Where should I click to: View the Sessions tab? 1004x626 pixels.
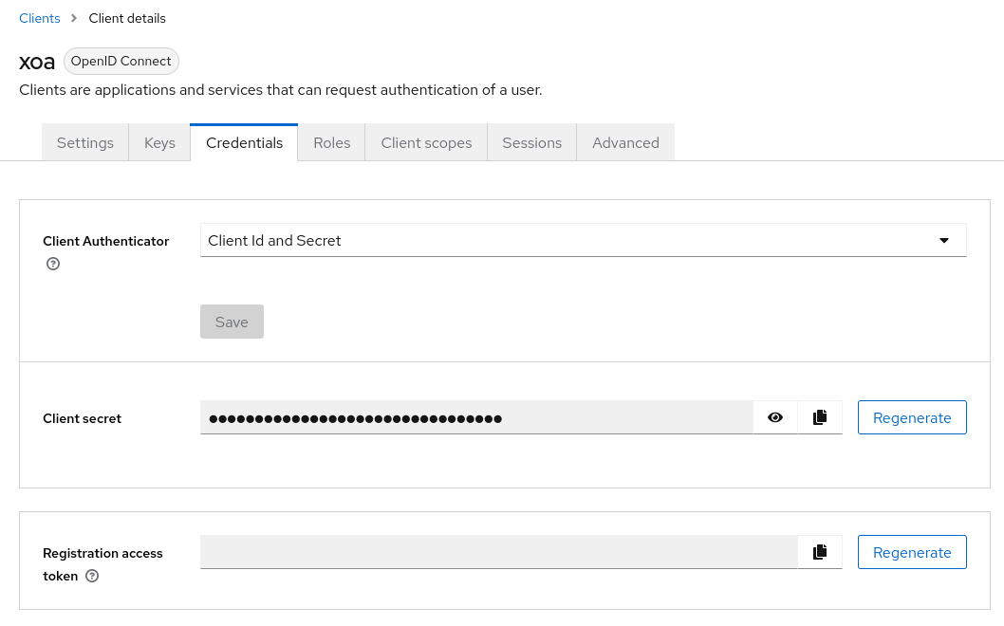(532, 142)
